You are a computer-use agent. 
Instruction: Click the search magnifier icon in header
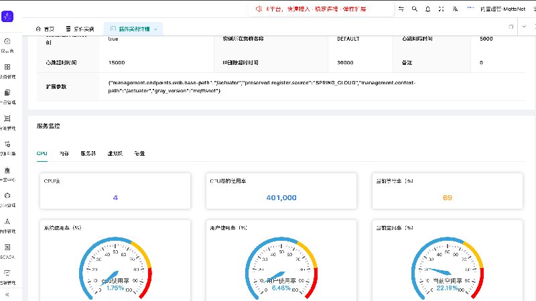414,9
